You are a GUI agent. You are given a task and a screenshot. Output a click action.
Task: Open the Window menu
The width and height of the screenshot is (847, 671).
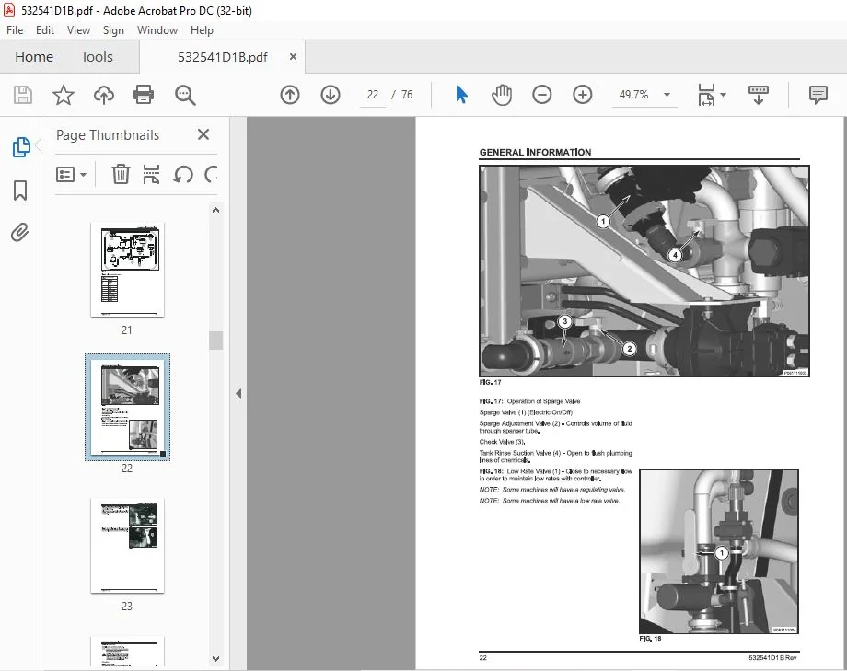[x=157, y=30]
